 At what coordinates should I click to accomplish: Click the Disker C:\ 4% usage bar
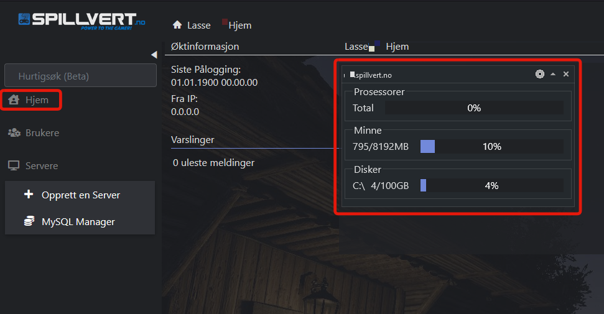pyautogui.click(x=492, y=185)
